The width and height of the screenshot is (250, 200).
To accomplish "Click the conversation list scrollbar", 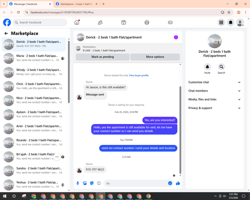I will [69, 71].
